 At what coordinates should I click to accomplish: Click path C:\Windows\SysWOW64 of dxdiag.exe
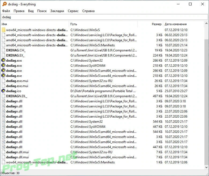tap(88, 66)
